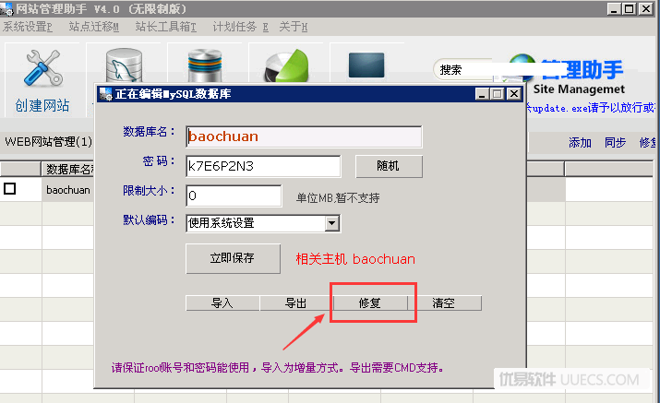This screenshot has width=660, height=403.
Task: Open the 站长工具箱 menu
Action: pyautogui.click(x=166, y=28)
